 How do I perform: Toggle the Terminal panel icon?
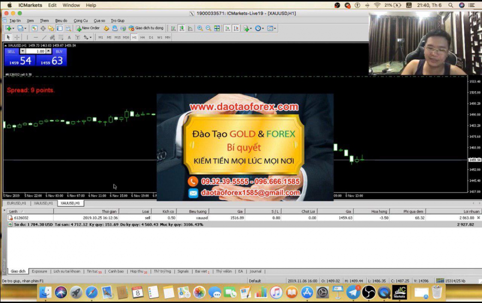tap(59, 28)
